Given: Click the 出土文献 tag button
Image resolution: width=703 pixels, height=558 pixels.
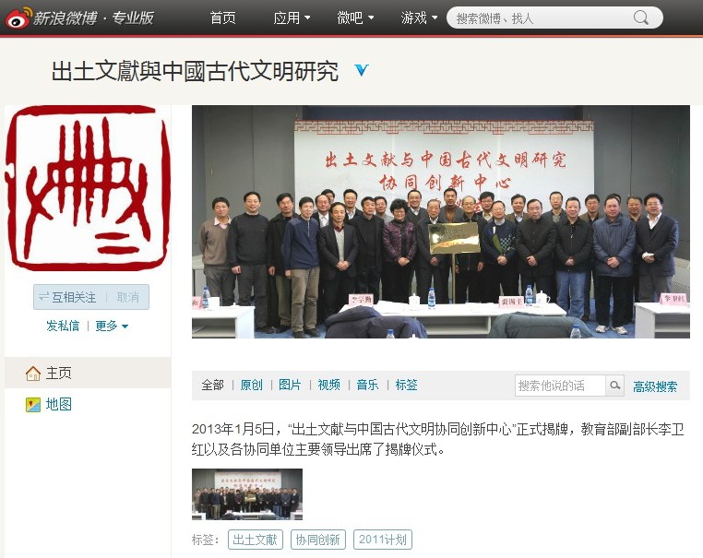Looking at the screenshot, I should point(256,540).
